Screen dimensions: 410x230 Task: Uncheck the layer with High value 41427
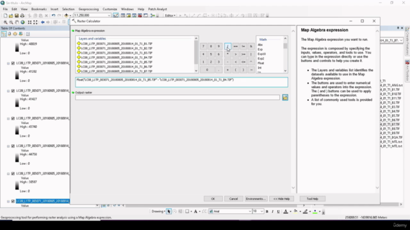[x=13, y=91]
